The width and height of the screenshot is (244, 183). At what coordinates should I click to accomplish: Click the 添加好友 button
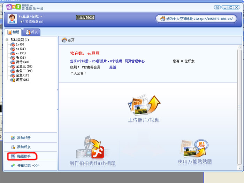point(31,147)
